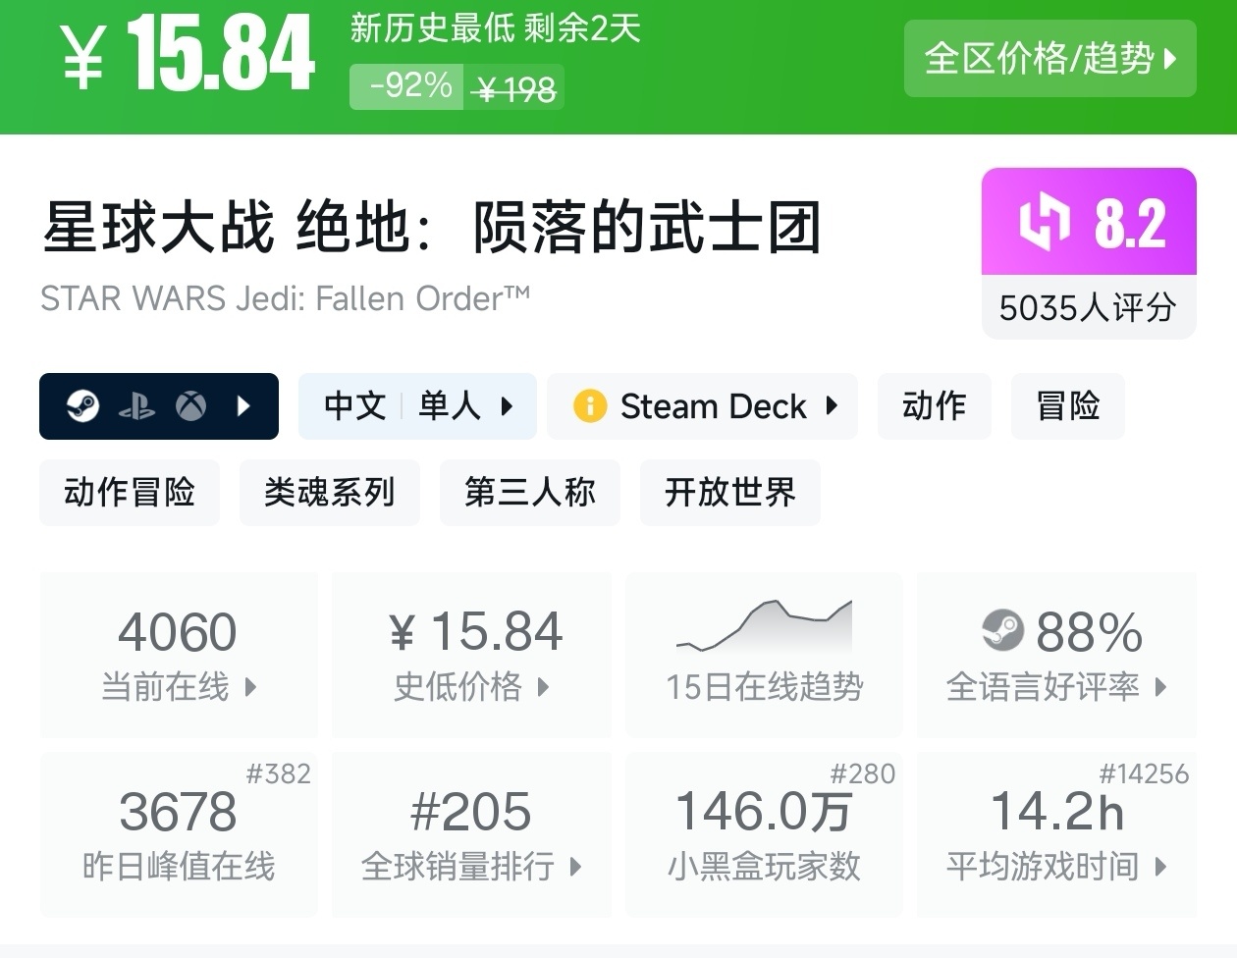Viewport: 1237px width, 958px height.
Task: Open Steam Deck compatibility details
Action: tap(702, 406)
